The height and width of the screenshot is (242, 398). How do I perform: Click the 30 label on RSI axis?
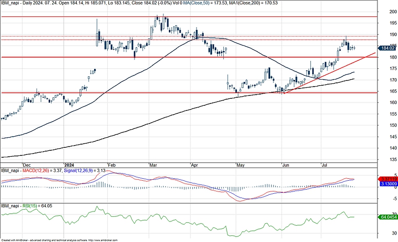click(x=394, y=233)
